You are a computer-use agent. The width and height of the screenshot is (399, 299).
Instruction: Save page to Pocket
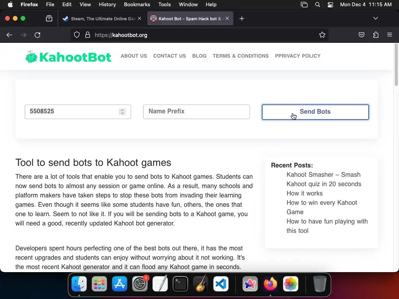tap(361, 35)
